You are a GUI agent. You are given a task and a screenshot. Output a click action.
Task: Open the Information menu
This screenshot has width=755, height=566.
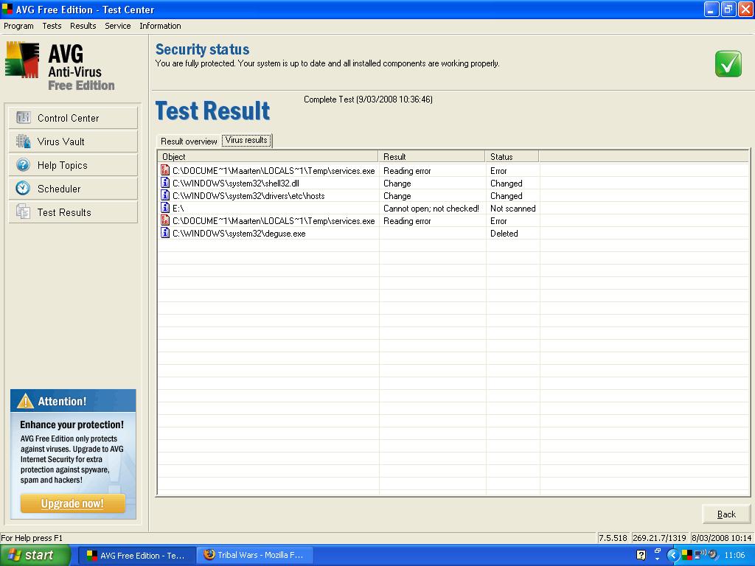coord(160,26)
